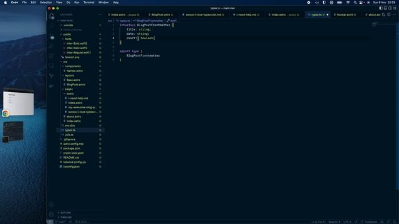Click the git branch status bar item
The height and width of the screenshot is (224, 399).
pos(60,222)
